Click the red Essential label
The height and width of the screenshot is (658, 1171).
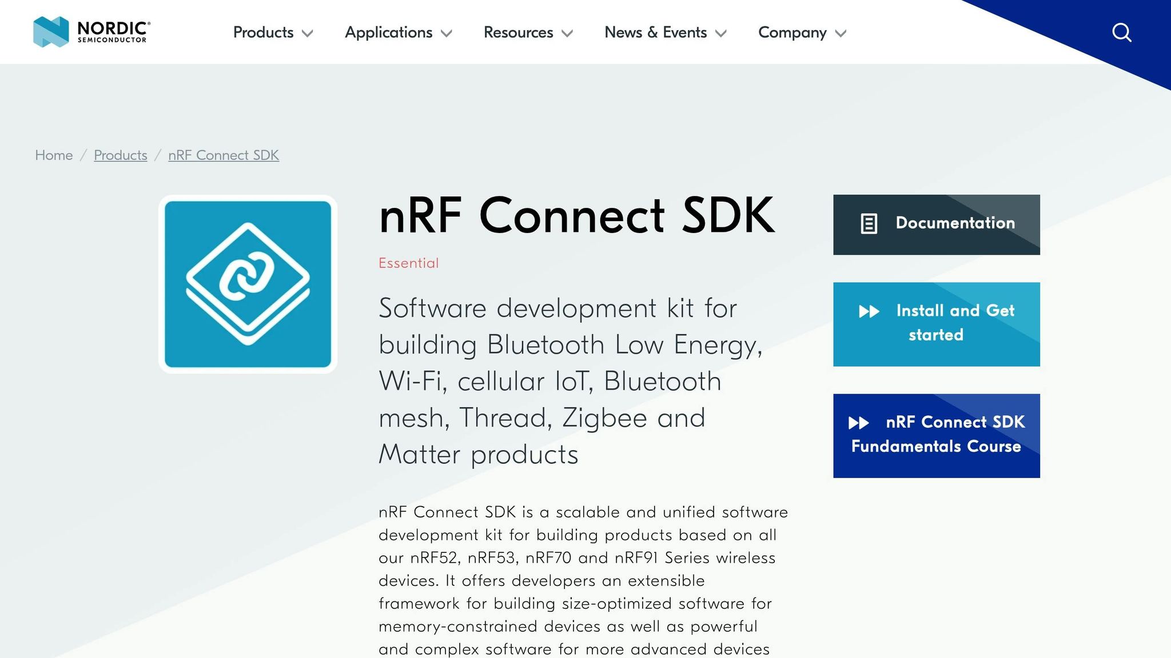pyautogui.click(x=408, y=263)
